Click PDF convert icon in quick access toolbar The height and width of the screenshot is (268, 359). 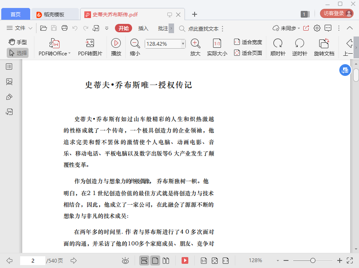[96, 28]
